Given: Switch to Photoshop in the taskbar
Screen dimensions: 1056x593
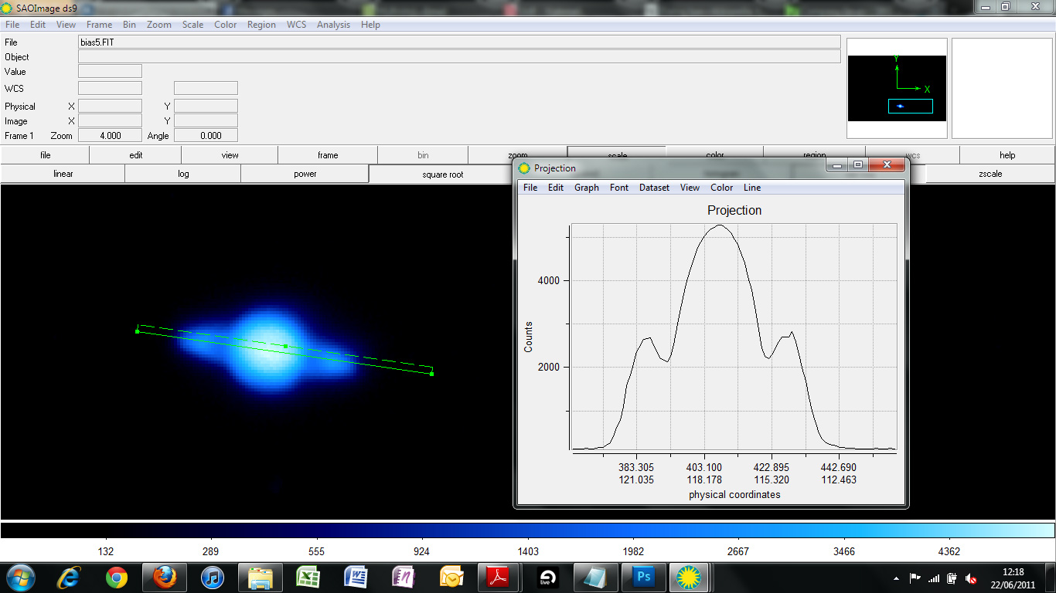Looking at the screenshot, I should (643, 577).
